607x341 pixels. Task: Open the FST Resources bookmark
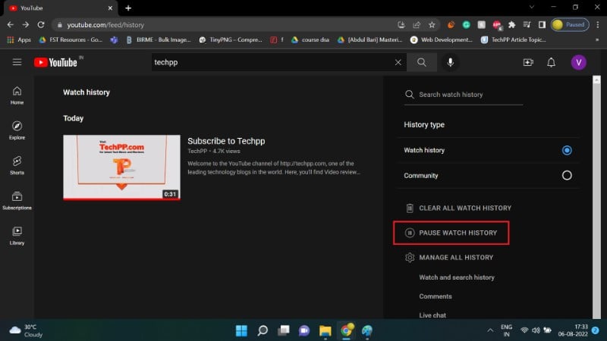pos(71,39)
